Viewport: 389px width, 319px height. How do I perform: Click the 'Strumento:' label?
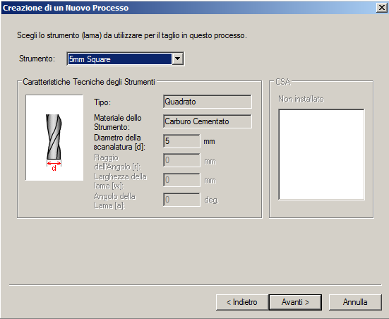pos(37,59)
